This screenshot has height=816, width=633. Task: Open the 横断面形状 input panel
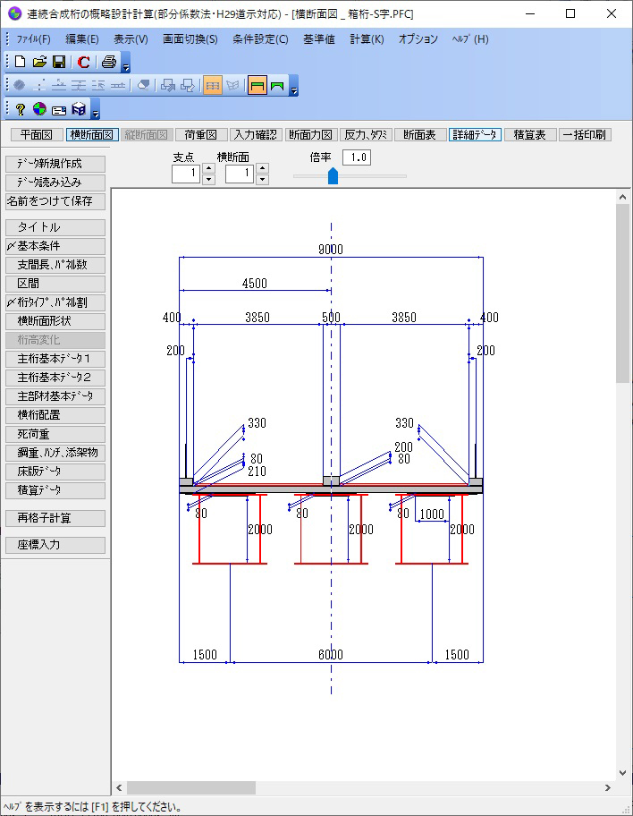coord(55,321)
